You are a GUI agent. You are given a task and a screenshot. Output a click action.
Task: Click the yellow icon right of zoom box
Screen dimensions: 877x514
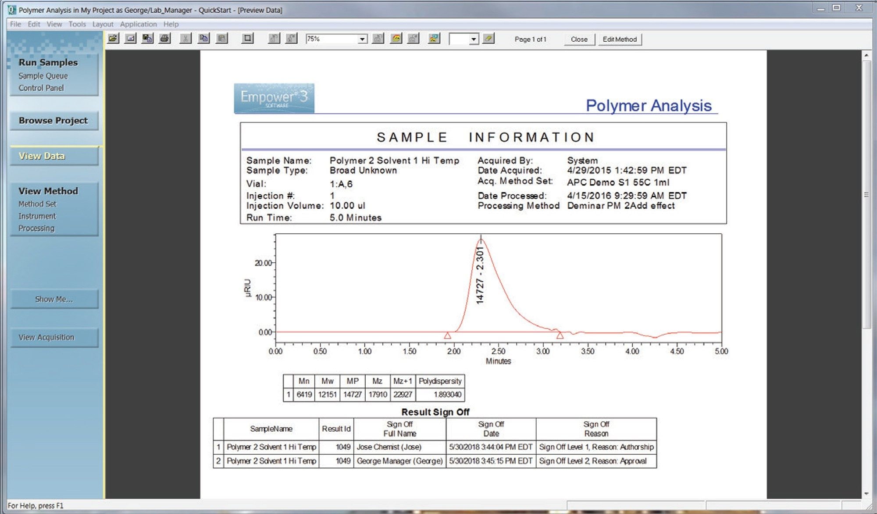point(396,39)
